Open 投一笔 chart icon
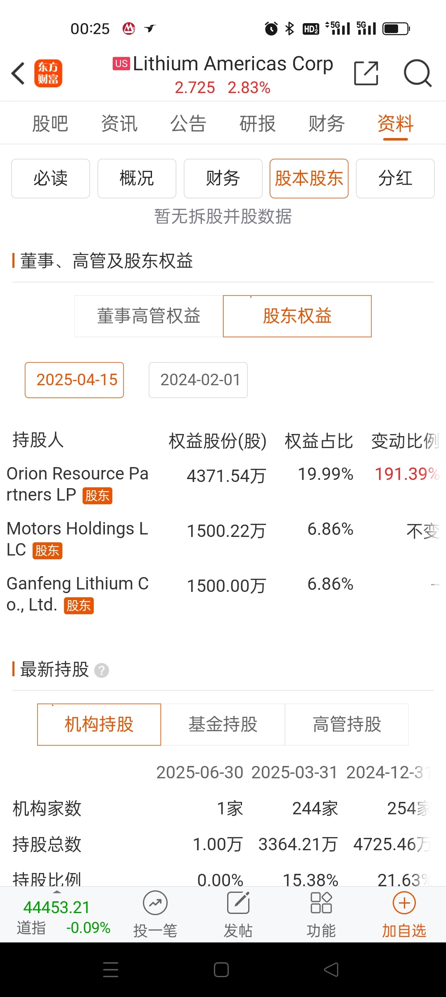 tap(155, 903)
